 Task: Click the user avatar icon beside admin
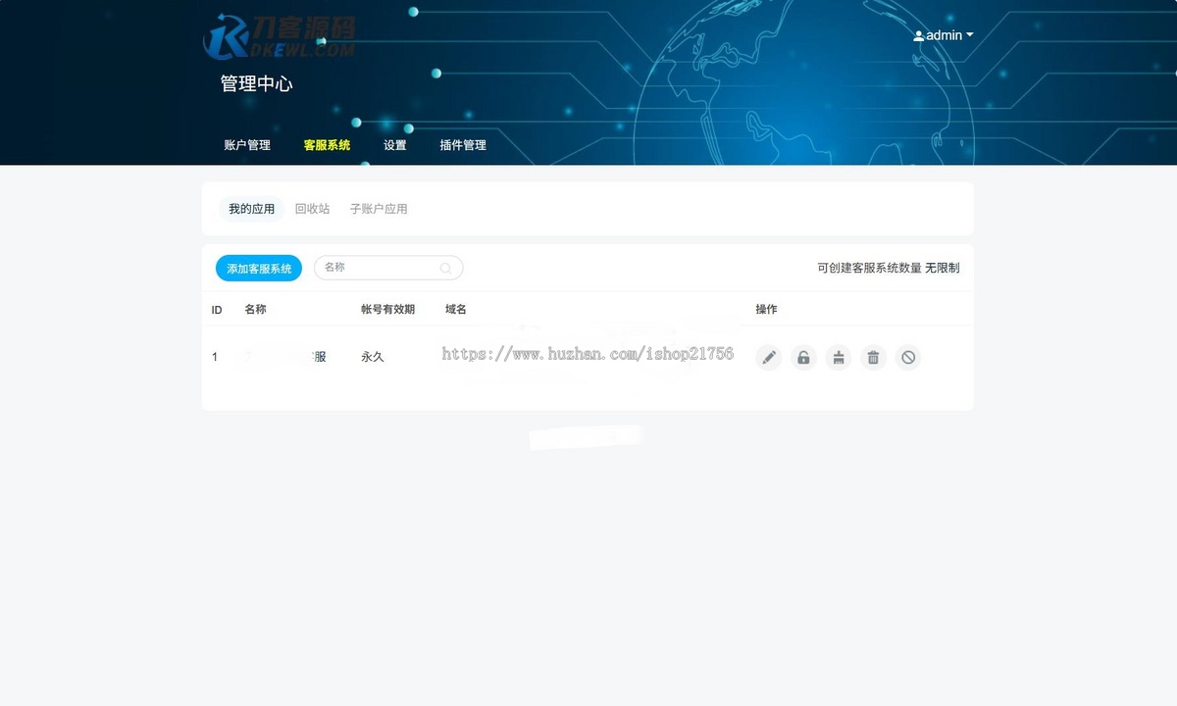click(x=918, y=36)
